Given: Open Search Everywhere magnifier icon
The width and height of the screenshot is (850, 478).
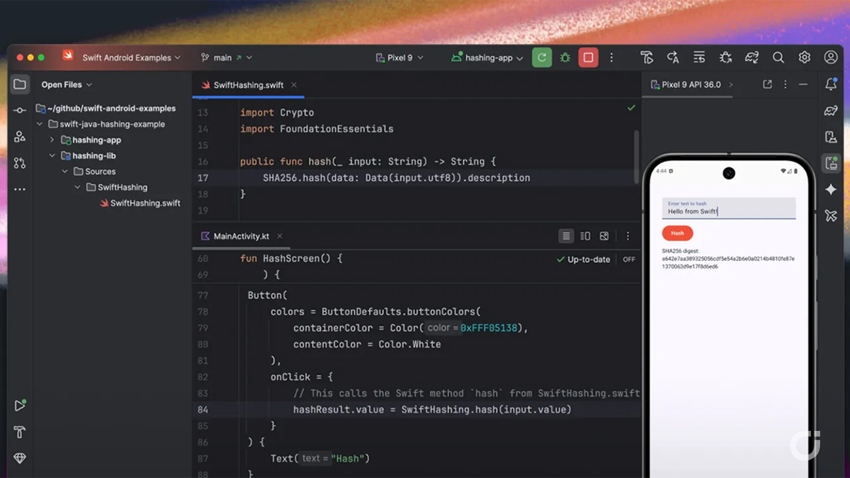Looking at the screenshot, I should point(778,58).
